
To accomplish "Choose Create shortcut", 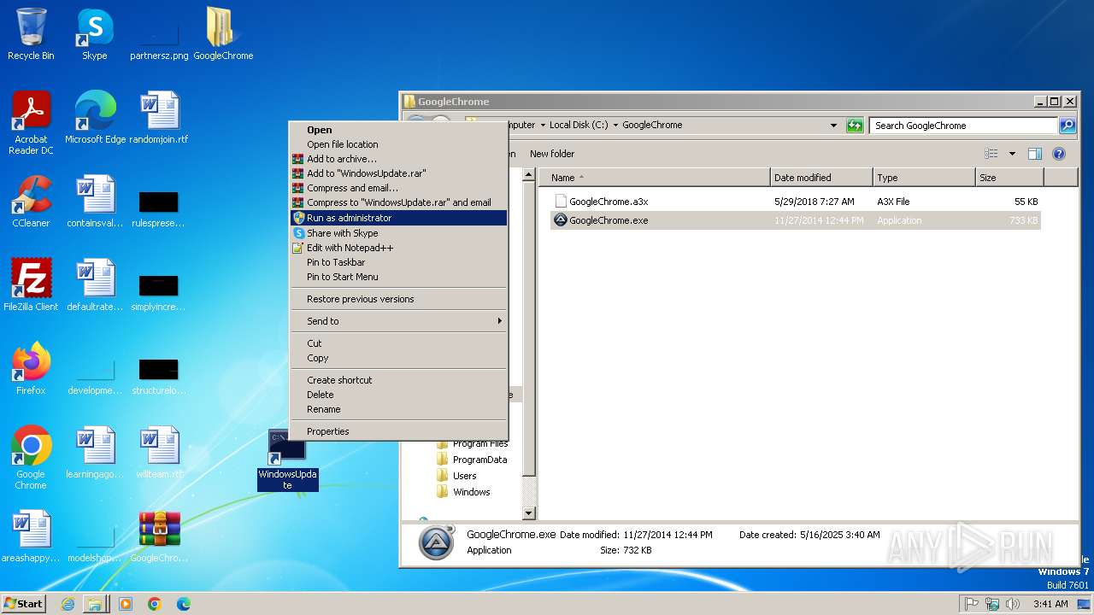I will 397,380.
